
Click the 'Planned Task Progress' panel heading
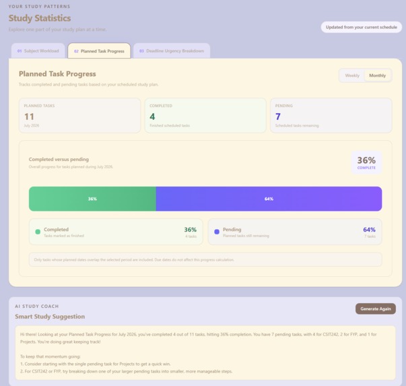click(57, 74)
